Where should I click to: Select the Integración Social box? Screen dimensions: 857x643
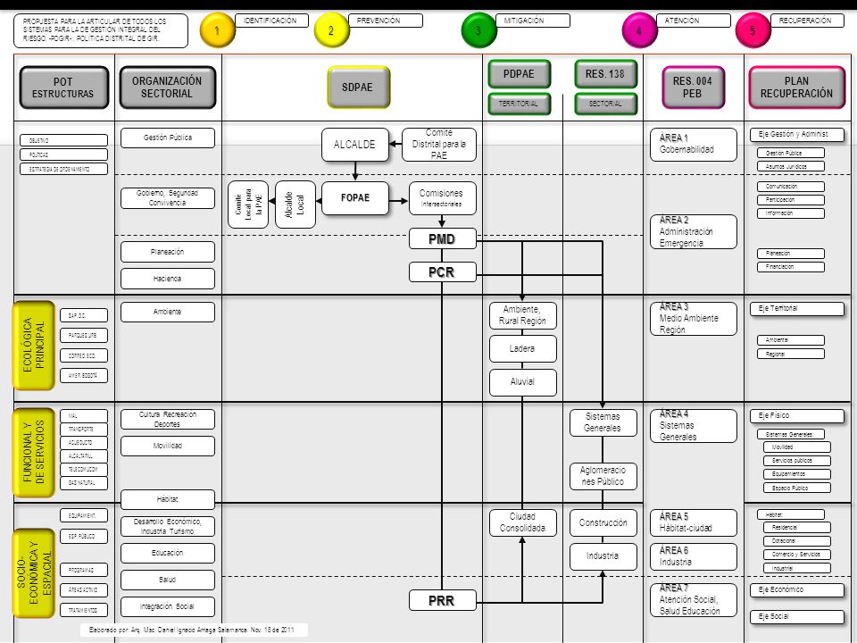tap(168, 606)
